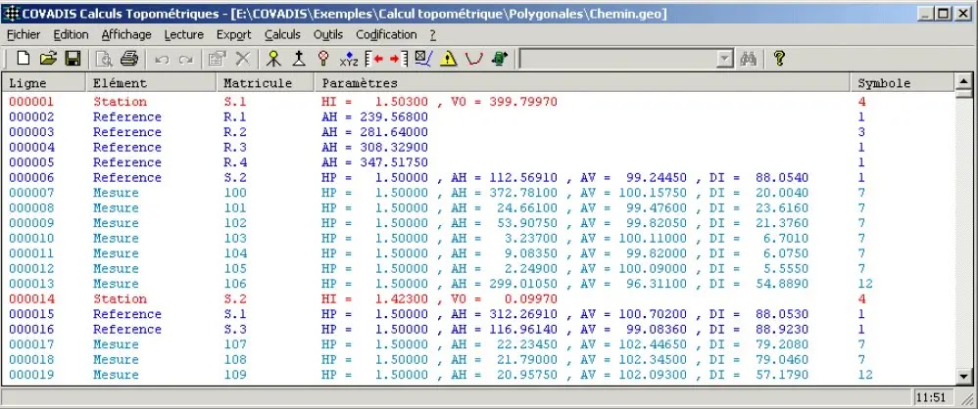Select line 000014 Station S.2
Image resolution: width=978 pixels, height=409 pixels.
[x=478, y=298]
